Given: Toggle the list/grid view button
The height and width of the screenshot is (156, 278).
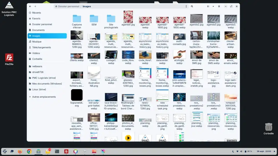Looking at the screenshot, I should pos(208,6).
